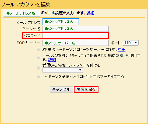
Task: Open 詳細 link next to mail settings heading
Action: point(90,13)
